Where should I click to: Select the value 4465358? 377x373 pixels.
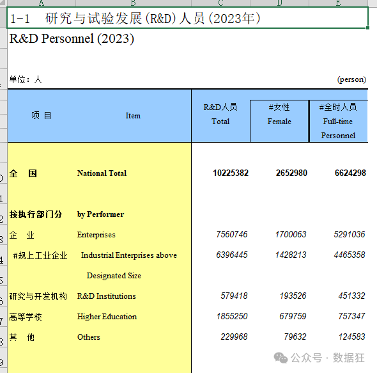click(x=350, y=255)
